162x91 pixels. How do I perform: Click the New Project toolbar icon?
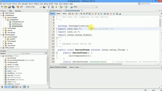pyautogui.click(x=6, y=7)
